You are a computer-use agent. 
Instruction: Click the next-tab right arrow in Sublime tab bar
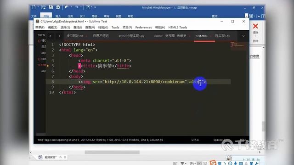(x=59, y=36)
